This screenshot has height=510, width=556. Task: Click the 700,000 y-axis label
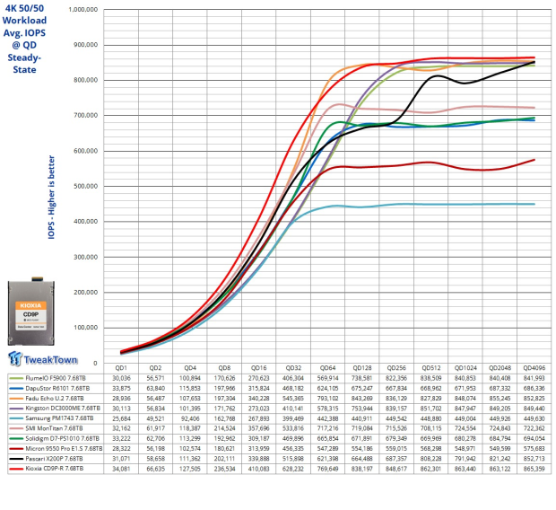(85, 116)
